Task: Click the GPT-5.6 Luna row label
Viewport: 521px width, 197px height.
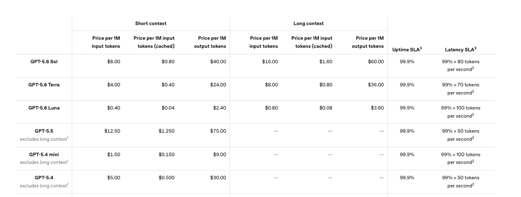Action: click(44, 108)
